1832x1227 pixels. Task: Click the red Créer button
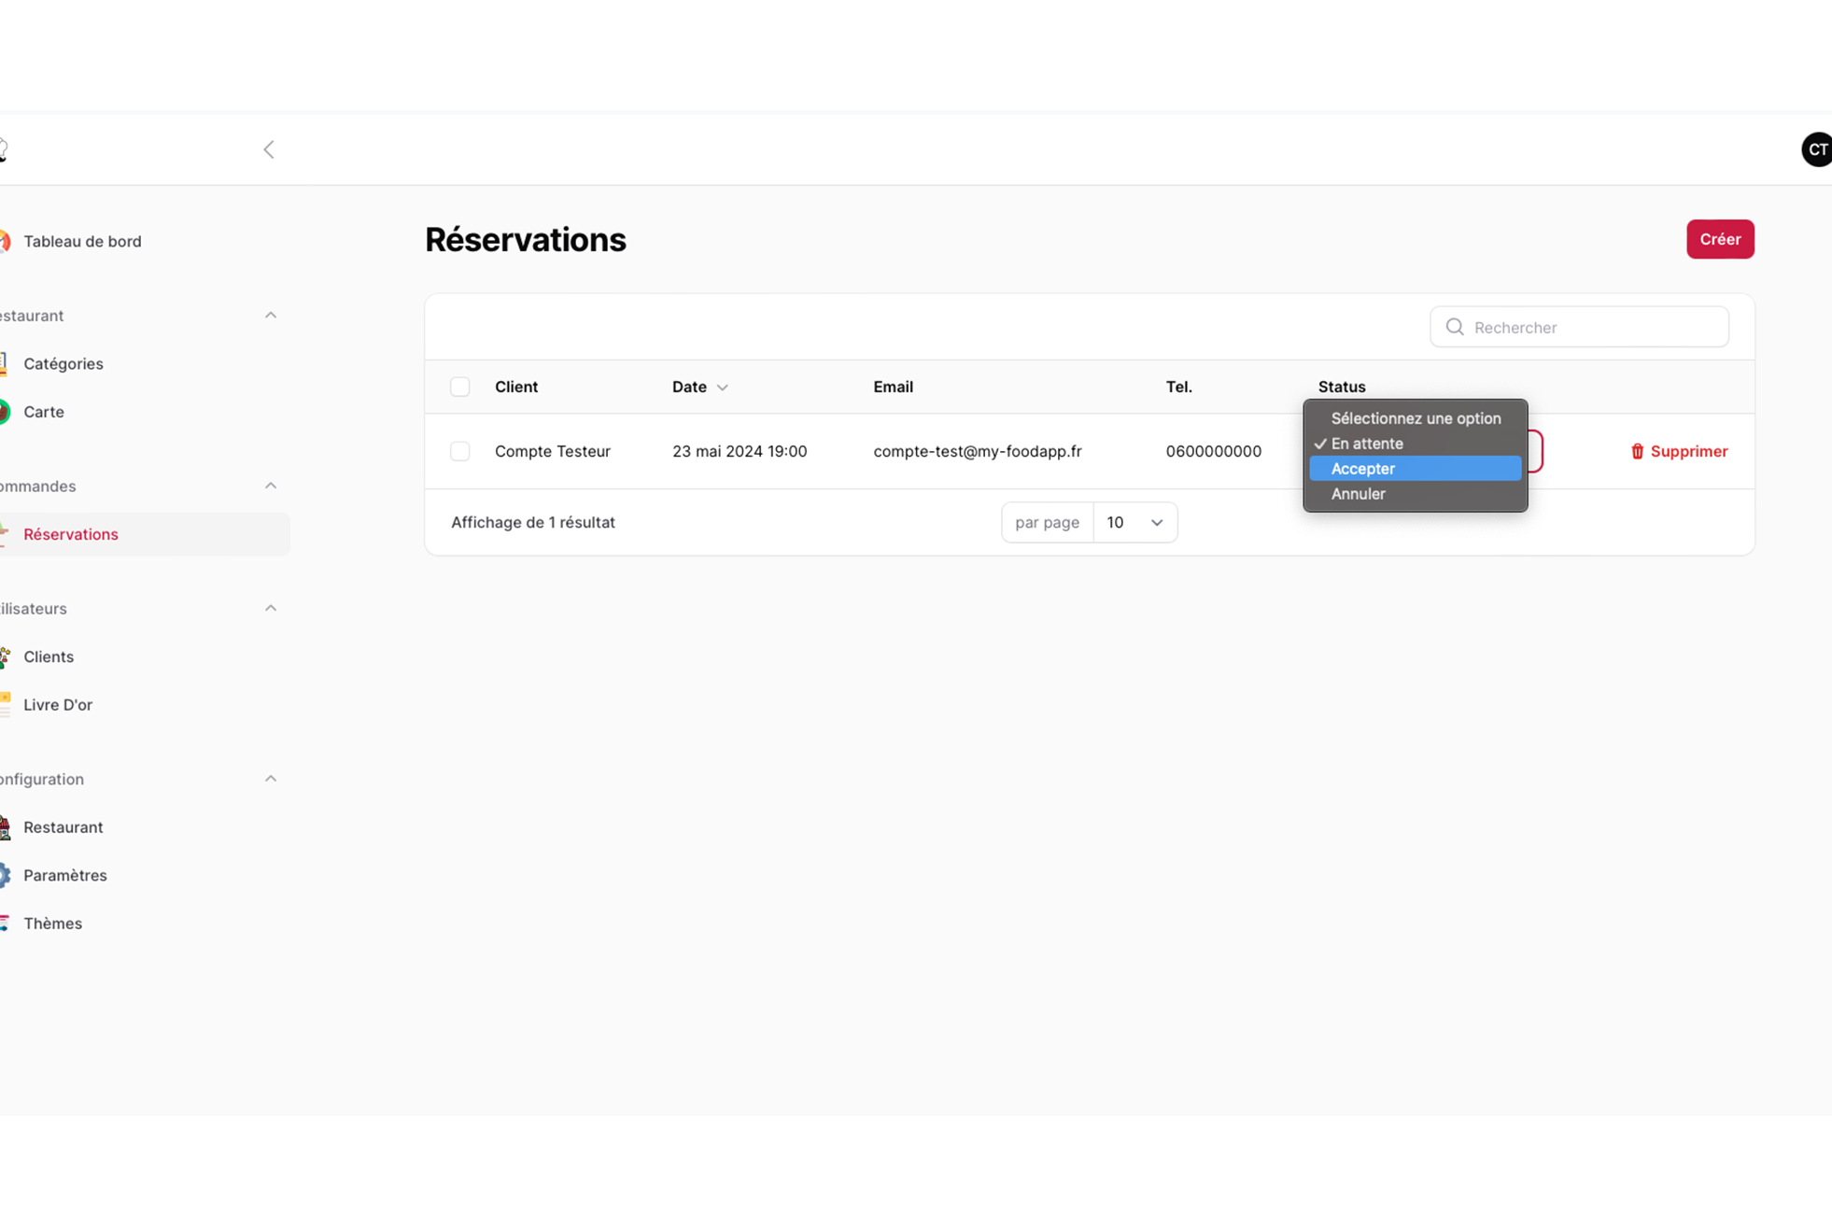click(1719, 239)
